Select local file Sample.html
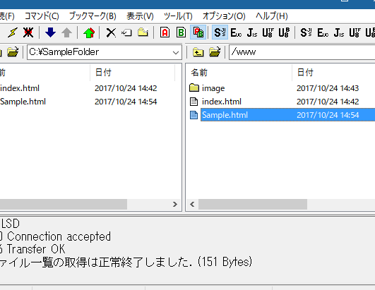Screen dimensions: 375x290 (23, 102)
